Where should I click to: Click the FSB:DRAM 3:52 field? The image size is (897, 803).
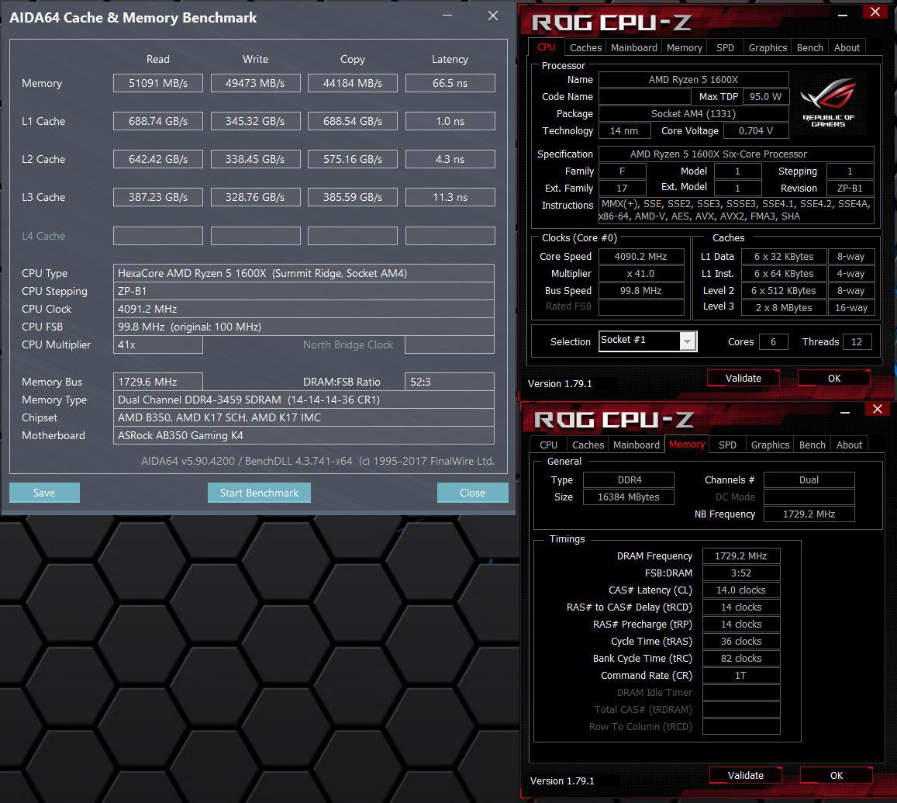tap(741, 573)
